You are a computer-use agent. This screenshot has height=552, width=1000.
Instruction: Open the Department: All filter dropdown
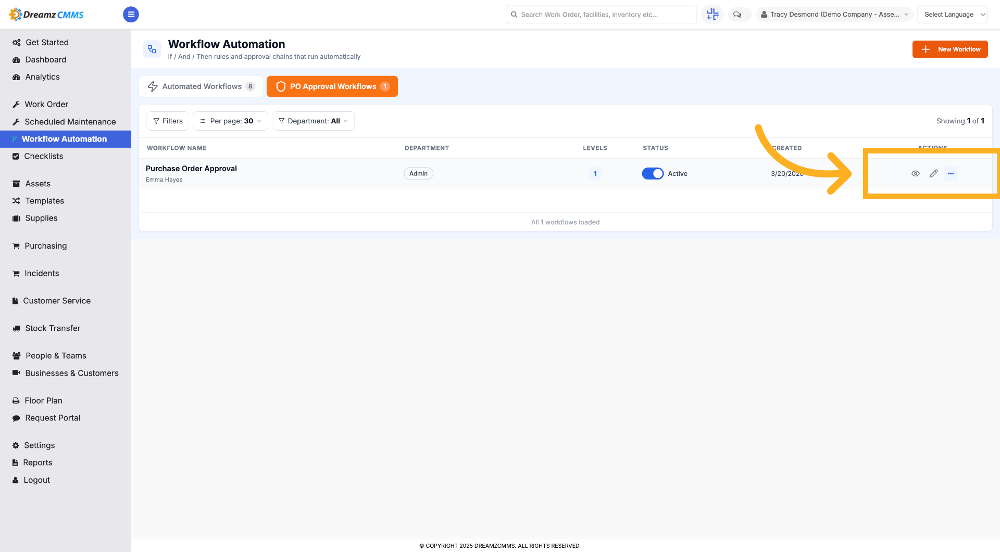pos(313,121)
